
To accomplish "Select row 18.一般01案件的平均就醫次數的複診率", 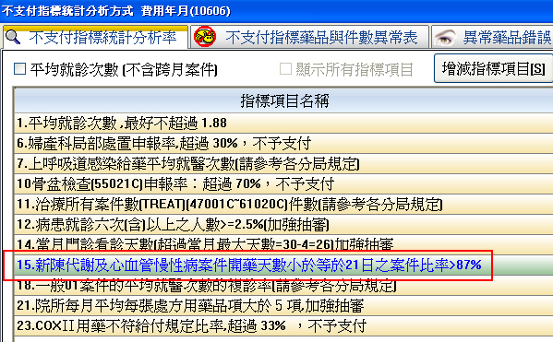I will [283, 285].
